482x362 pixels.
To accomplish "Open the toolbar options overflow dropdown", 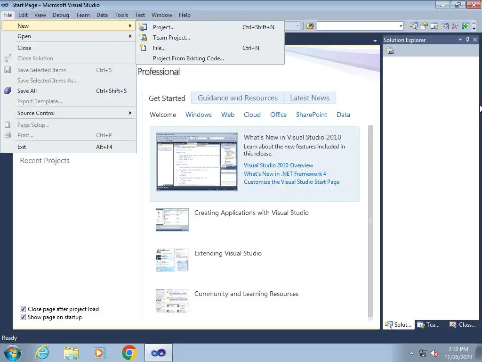I will click(x=474, y=26).
